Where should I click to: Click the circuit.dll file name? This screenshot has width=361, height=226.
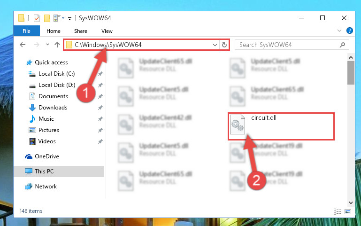(264, 118)
